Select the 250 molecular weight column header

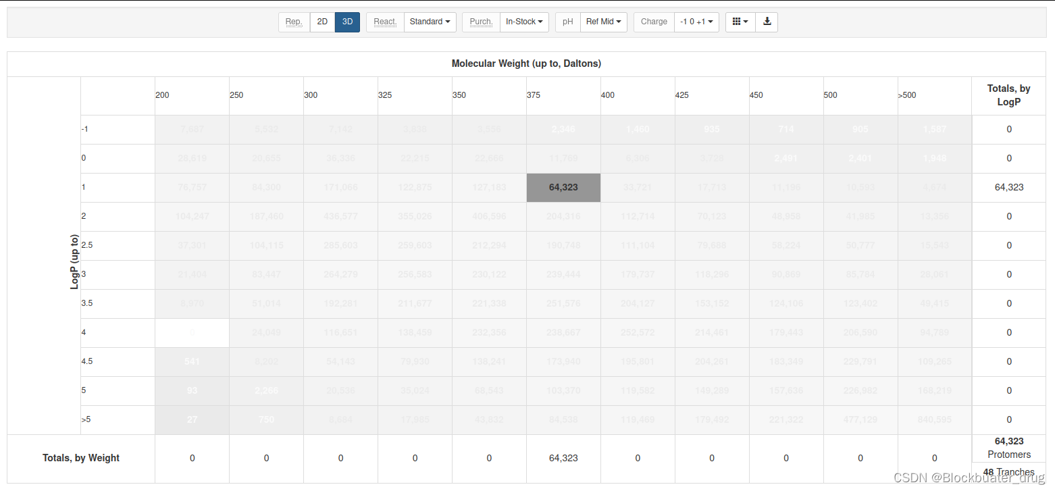click(x=266, y=95)
